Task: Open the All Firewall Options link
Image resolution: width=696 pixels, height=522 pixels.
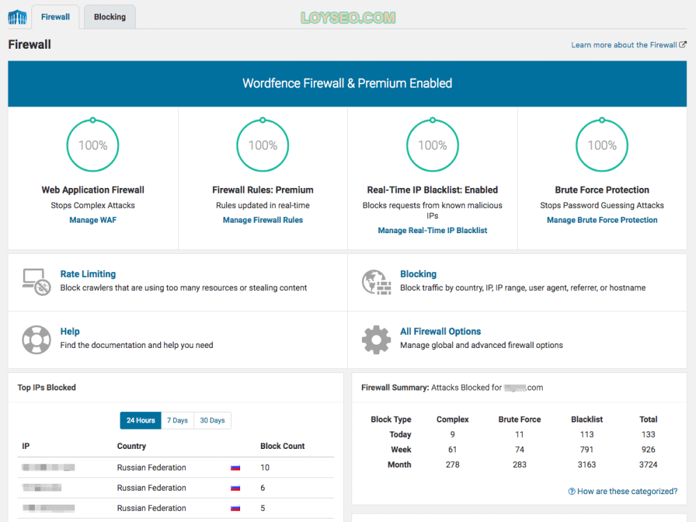Action: point(441,331)
